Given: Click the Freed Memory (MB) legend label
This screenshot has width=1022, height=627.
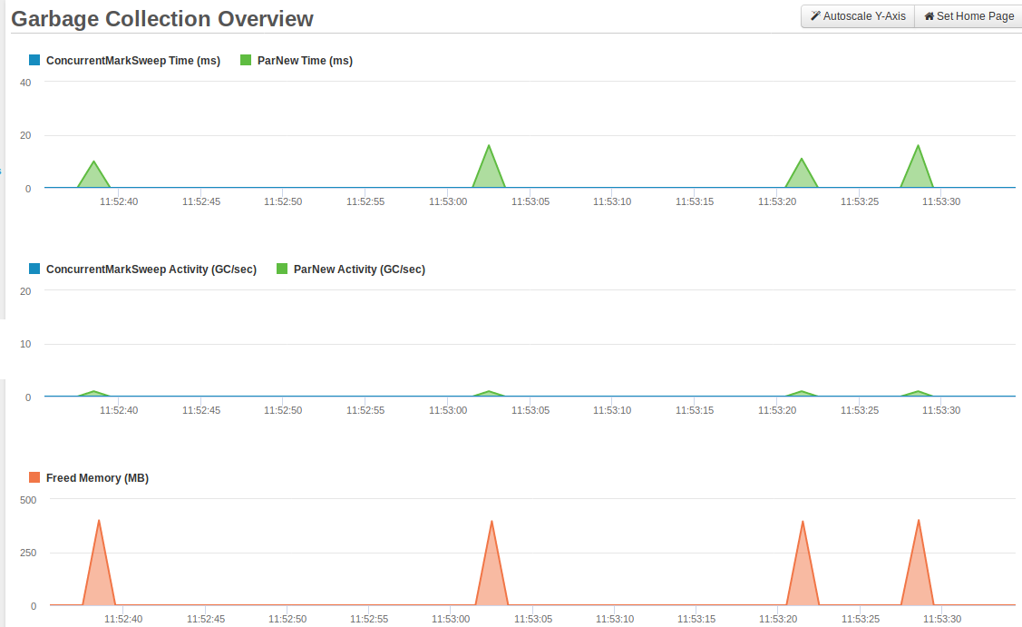Looking at the screenshot, I should pyautogui.click(x=97, y=478).
